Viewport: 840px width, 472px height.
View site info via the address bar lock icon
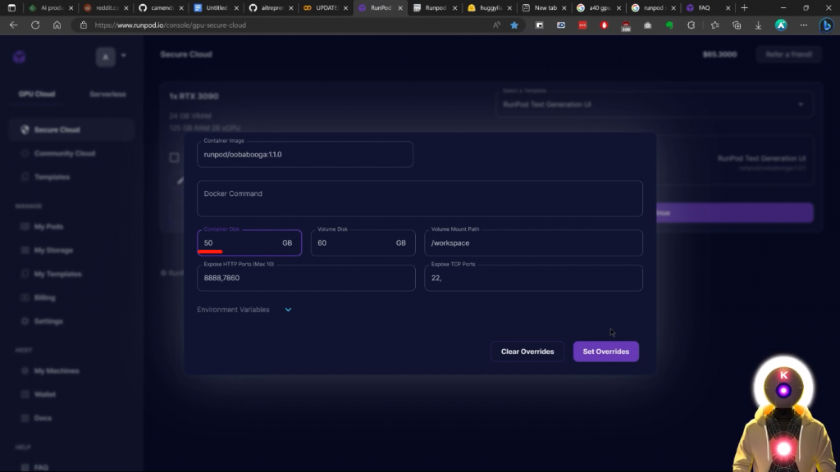(x=83, y=25)
